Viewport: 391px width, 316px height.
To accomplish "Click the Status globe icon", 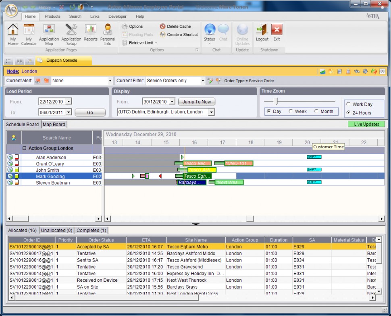I will click(210, 30).
